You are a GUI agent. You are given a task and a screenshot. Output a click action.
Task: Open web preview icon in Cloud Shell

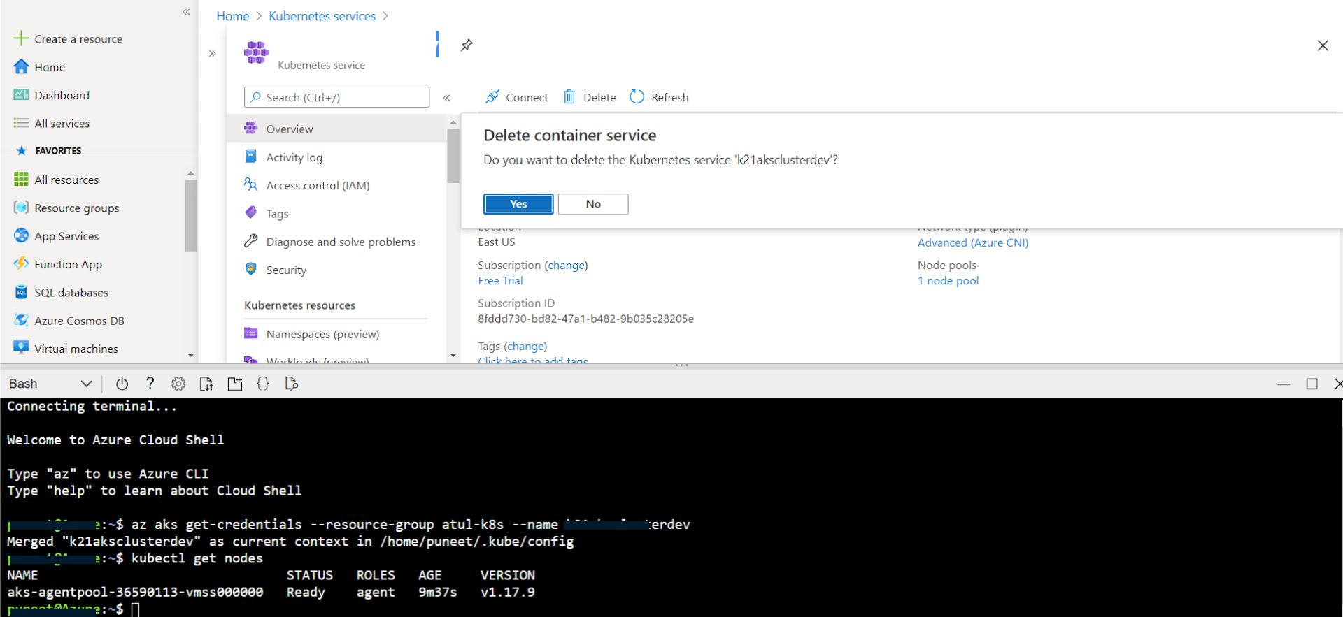point(292,384)
